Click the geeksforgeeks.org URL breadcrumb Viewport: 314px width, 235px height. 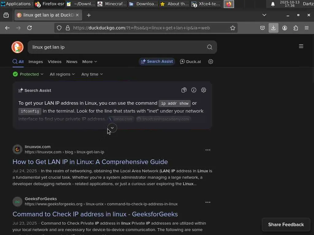coord(101,204)
